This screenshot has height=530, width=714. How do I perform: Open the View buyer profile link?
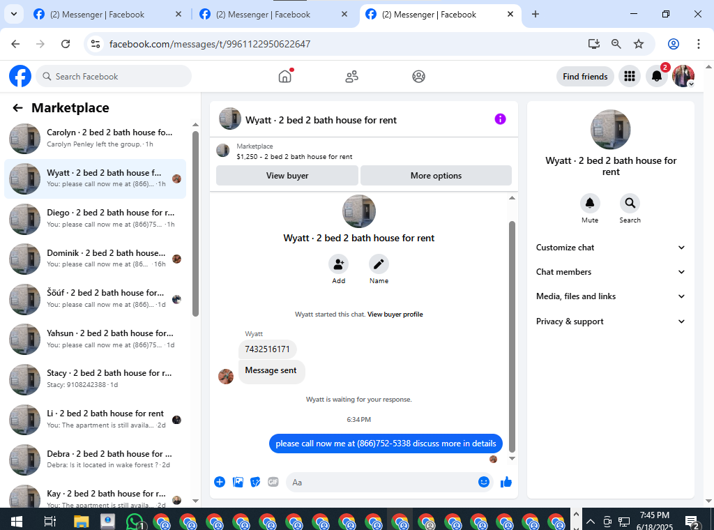point(395,315)
